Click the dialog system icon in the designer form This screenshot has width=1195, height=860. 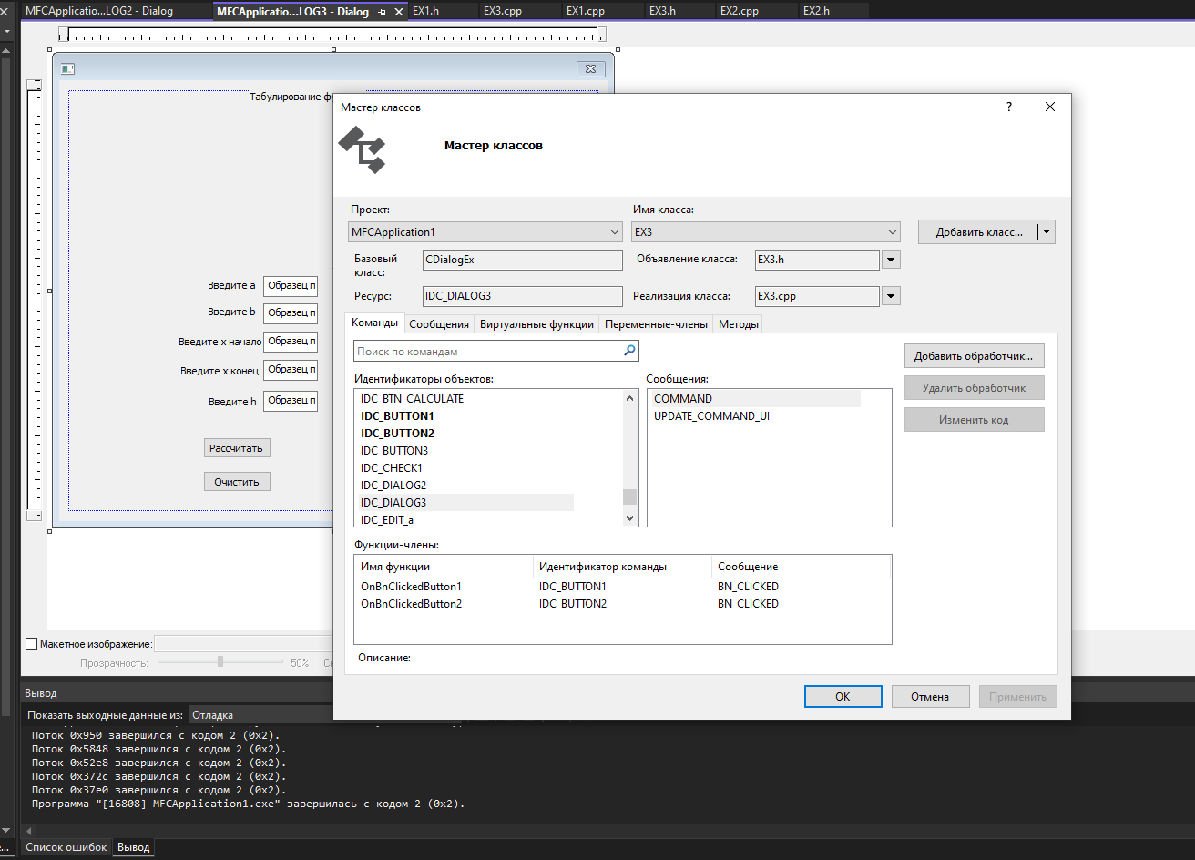pos(67,69)
